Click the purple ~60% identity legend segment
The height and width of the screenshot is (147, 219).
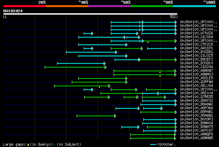(x=109, y=6)
